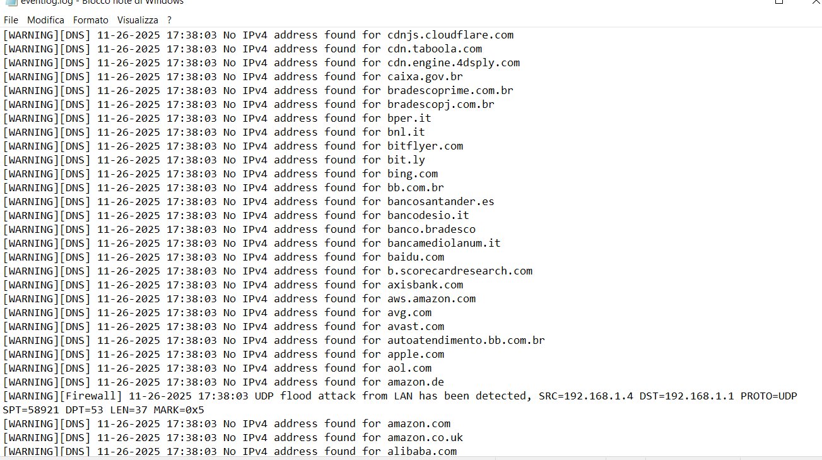Place cursor on bitflyer.com entry

(425, 146)
